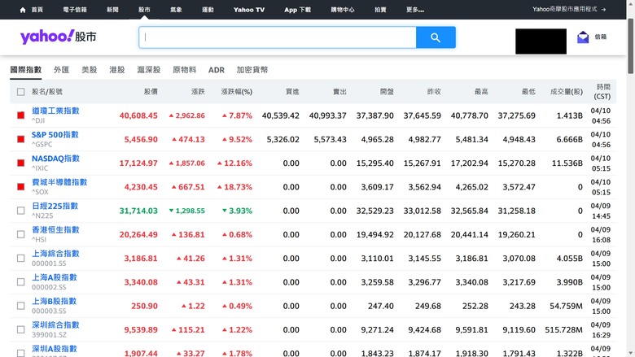The height and width of the screenshot is (357, 635).
Task: Click the blue search magnifier button
Action: (436, 37)
